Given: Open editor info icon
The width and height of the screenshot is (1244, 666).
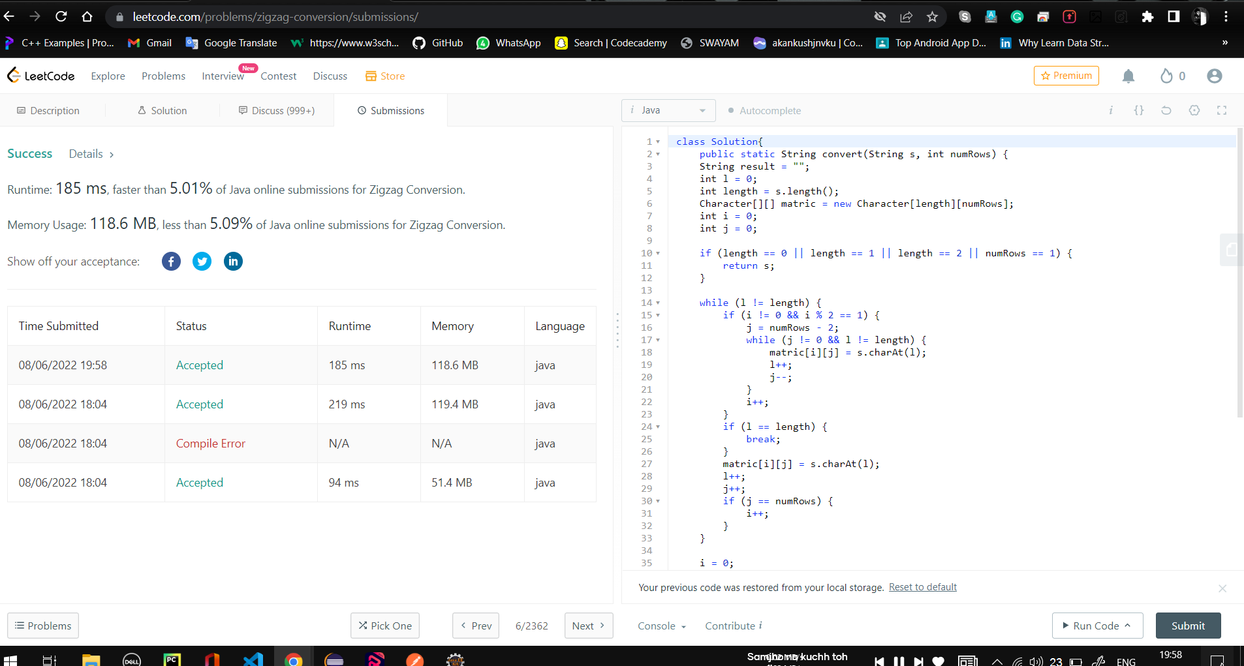Looking at the screenshot, I should click(1111, 110).
